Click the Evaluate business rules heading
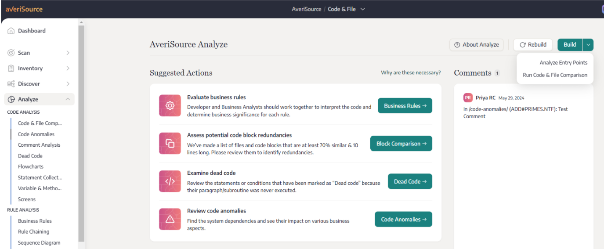This screenshot has height=249, width=604. [217, 97]
